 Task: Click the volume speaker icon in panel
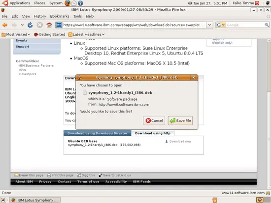tap(190, 3)
